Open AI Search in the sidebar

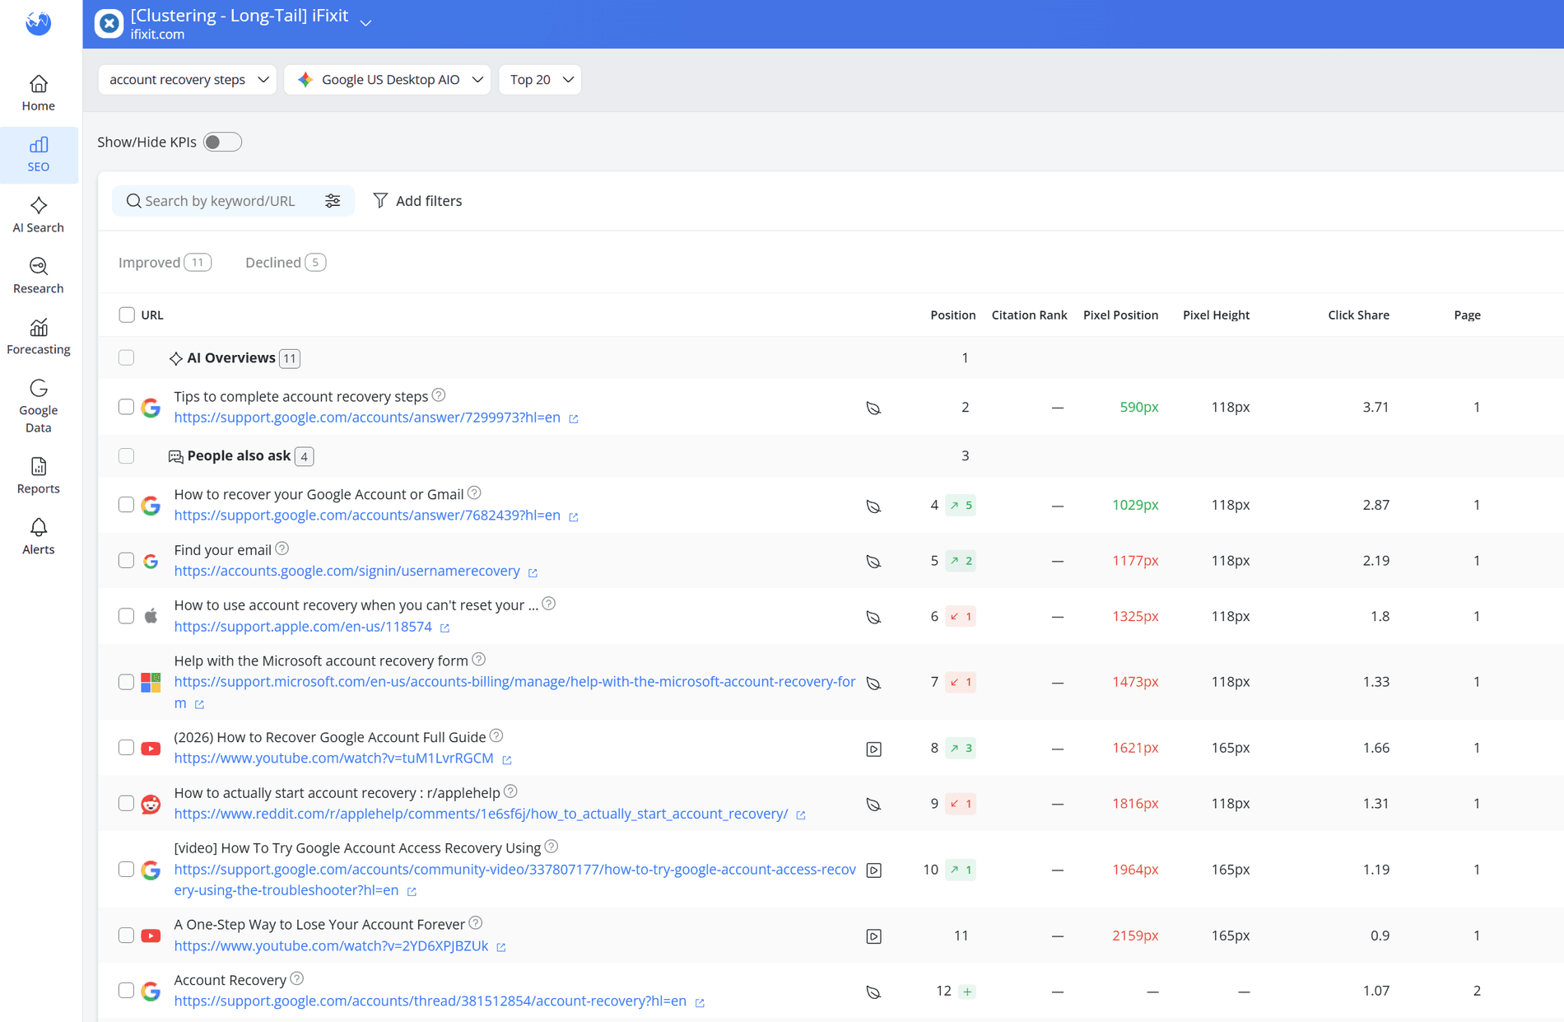tap(39, 215)
